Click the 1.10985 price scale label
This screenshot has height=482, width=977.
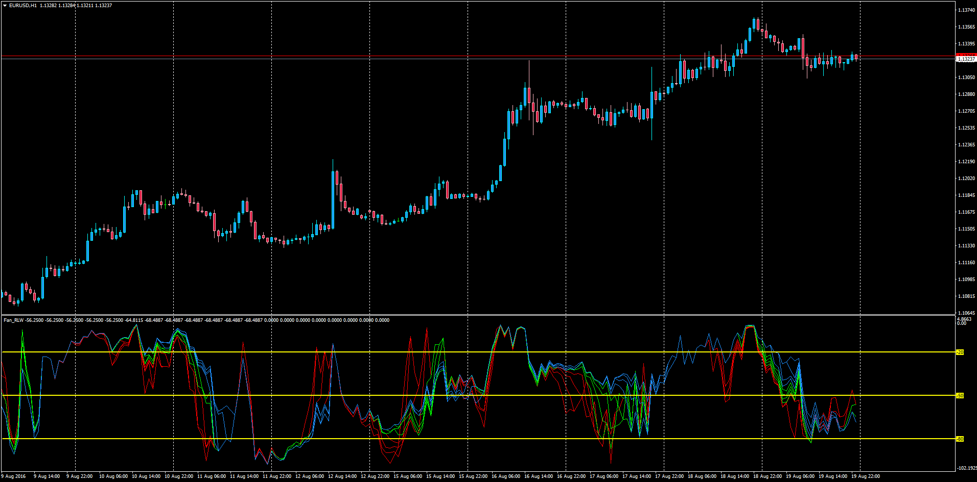[966, 280]
